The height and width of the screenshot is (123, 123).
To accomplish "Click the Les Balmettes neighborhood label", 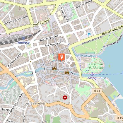I will 35,103.
